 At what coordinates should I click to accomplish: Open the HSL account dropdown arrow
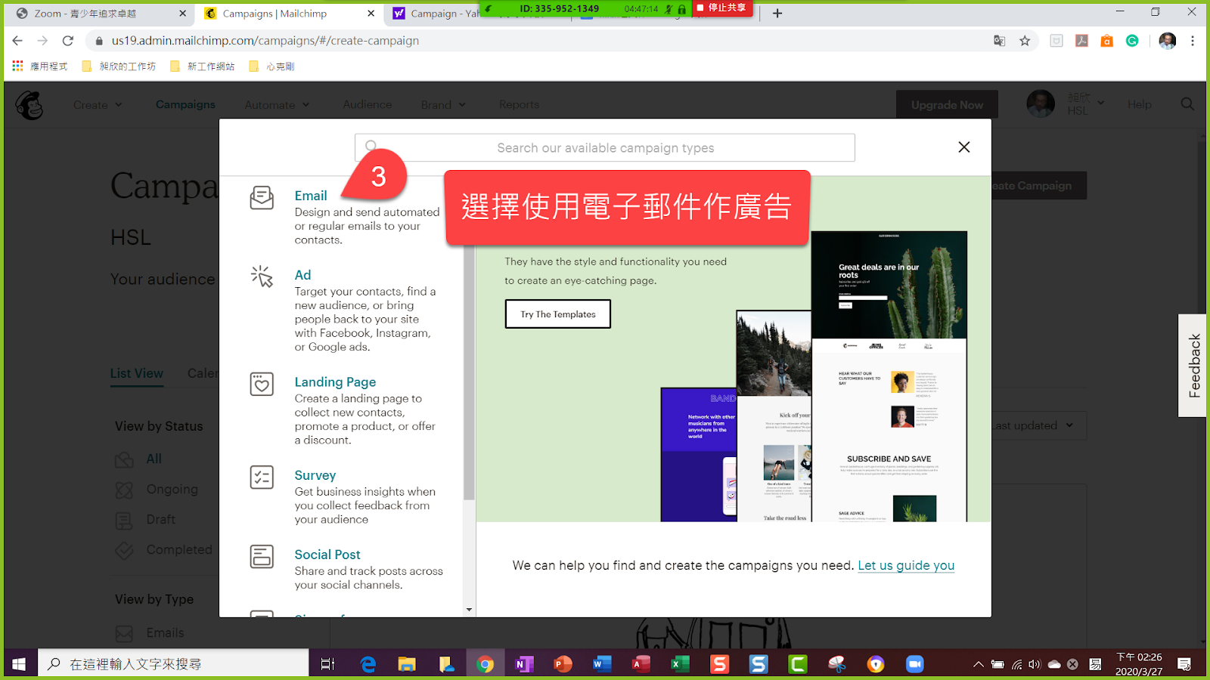[1101, 103]
